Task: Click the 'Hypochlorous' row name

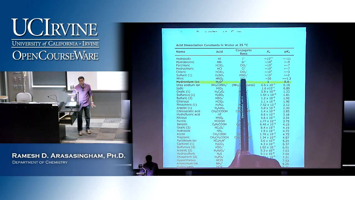Action: coord(186,160)
